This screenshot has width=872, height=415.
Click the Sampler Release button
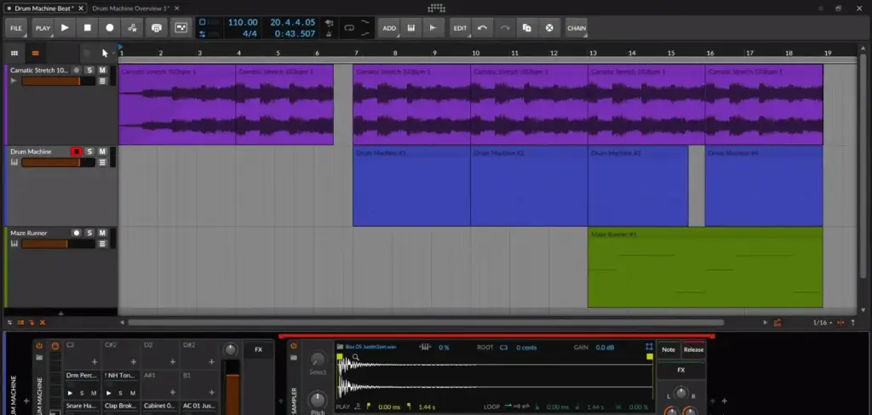click(x=693, y=350)
